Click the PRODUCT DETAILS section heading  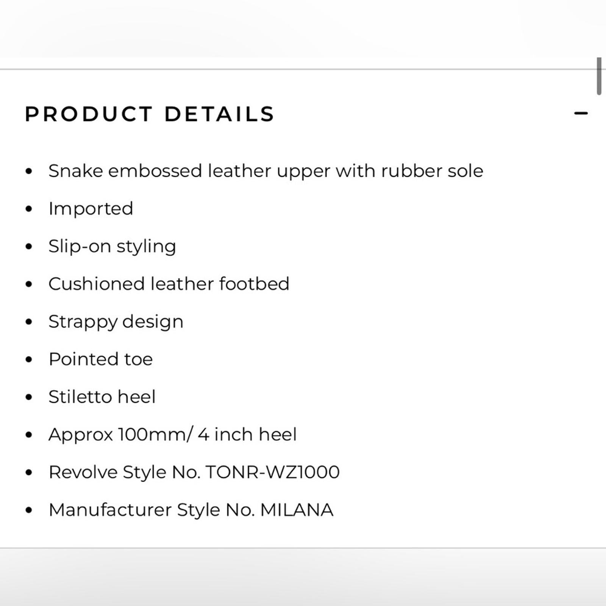click(150, 114)
